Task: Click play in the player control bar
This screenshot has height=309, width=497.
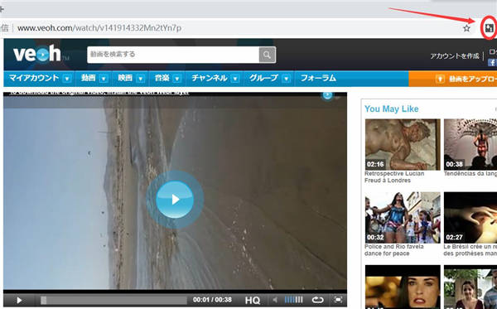Action: [19, 300]
